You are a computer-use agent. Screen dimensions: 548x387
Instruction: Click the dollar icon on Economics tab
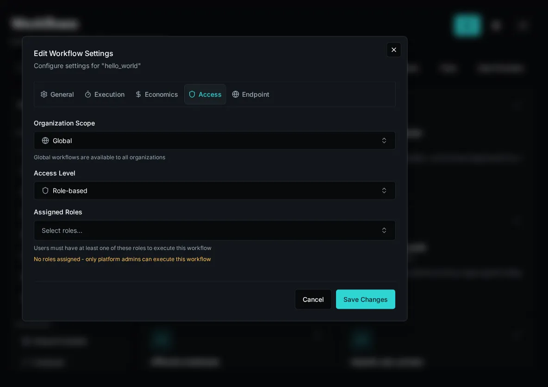click(138, 94)
